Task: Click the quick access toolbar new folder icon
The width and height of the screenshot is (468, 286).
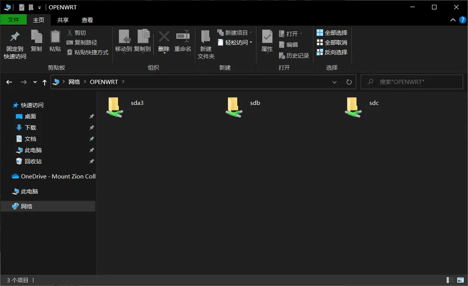Action: pos(31,7)
